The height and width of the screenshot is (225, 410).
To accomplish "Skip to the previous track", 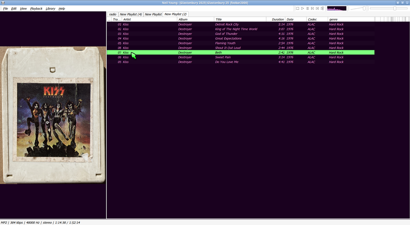I will [312, 8].
